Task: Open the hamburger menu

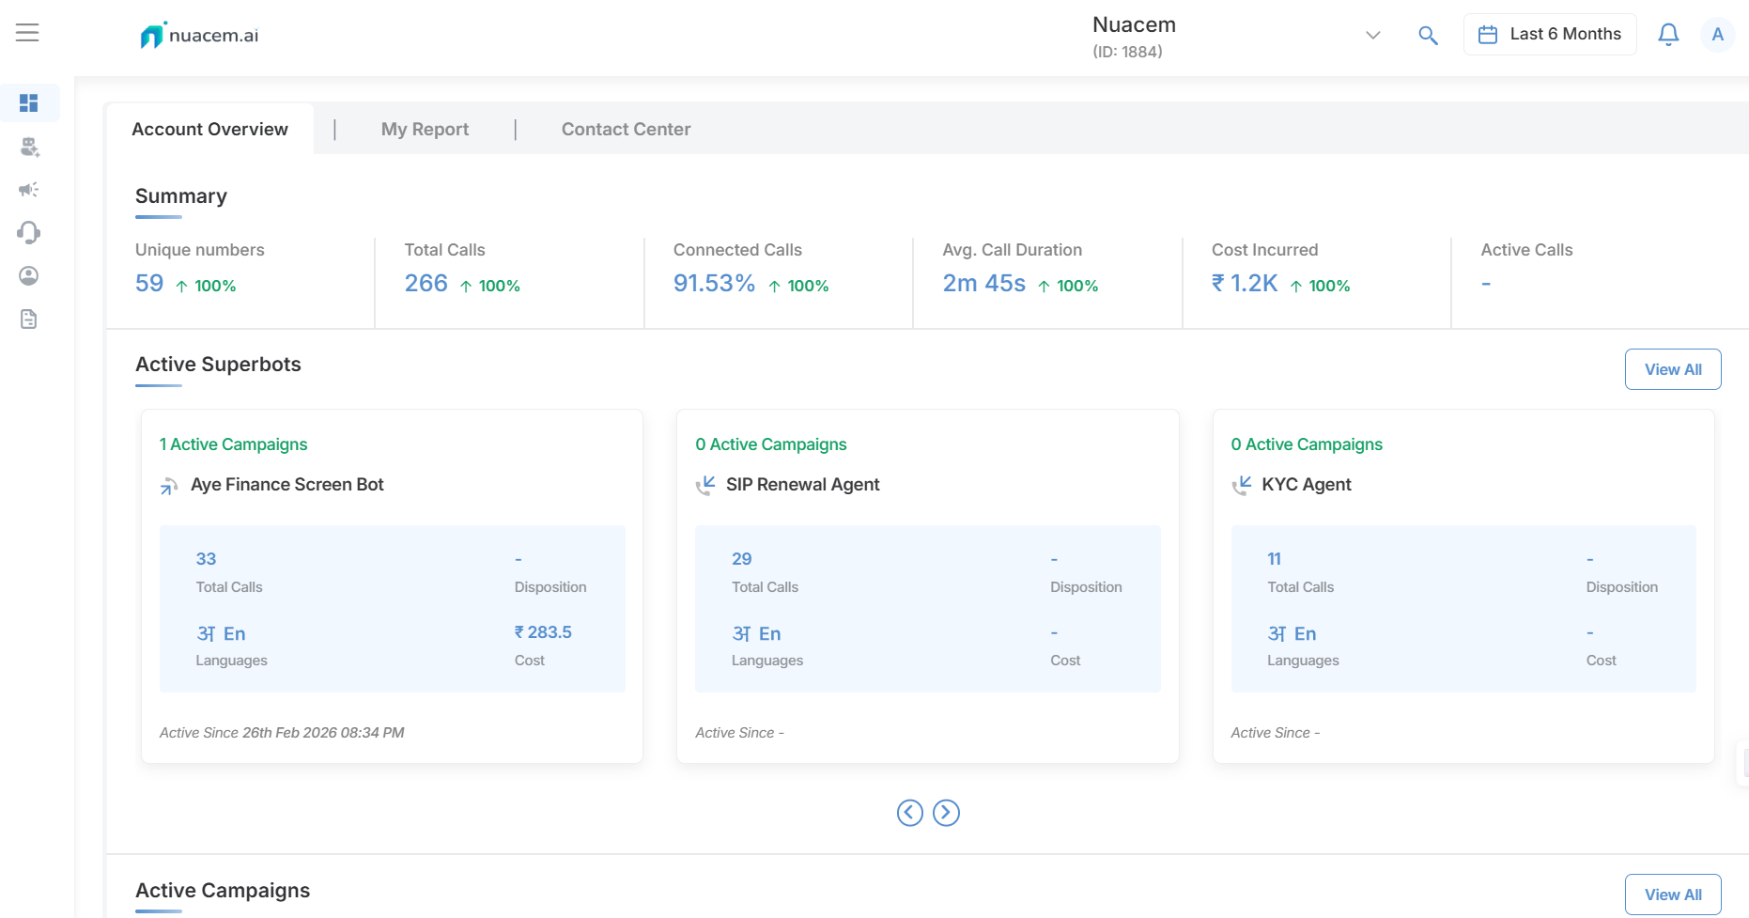Action: click(x=27, y=33)
